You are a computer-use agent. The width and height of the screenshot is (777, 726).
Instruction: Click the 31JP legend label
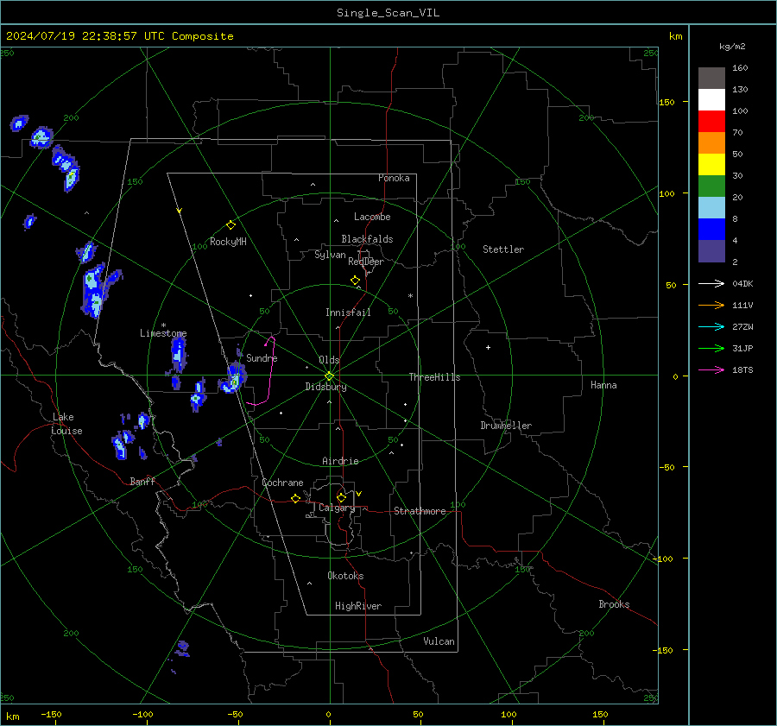[x=742, y=348]
